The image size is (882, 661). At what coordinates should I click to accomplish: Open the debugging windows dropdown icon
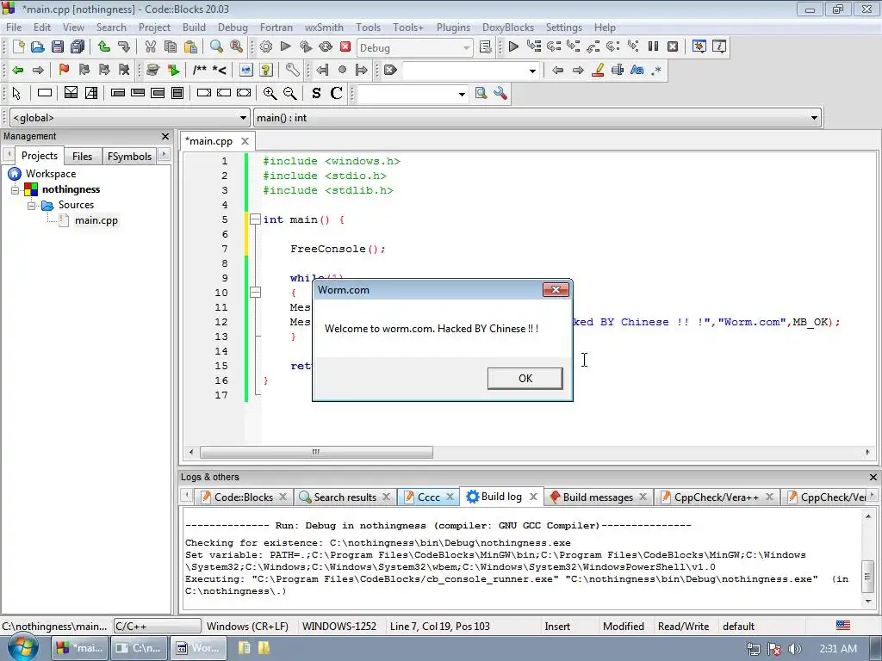(699, 46)
